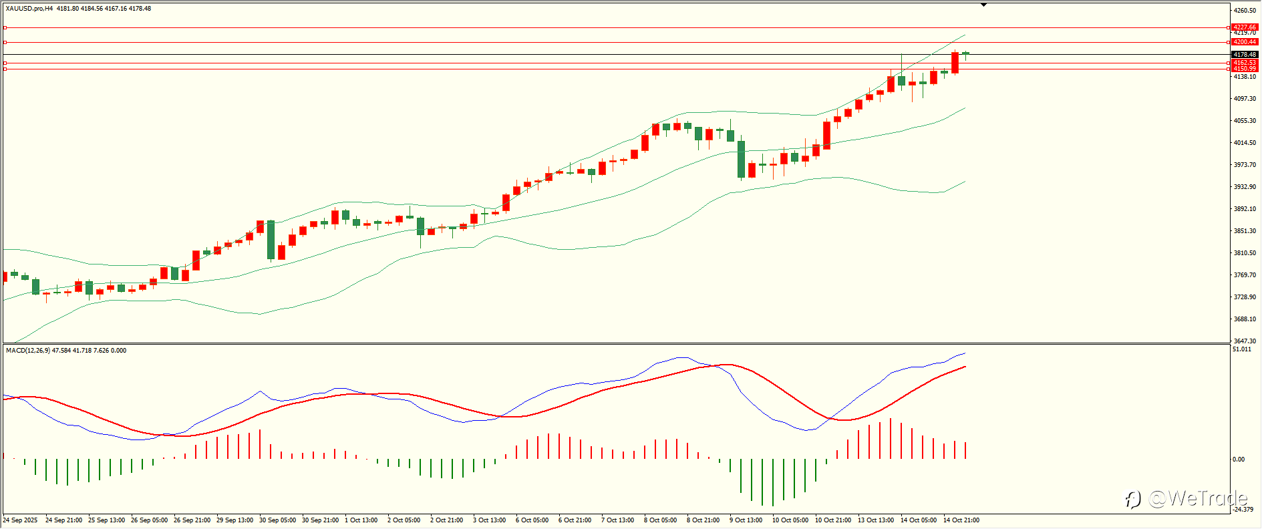Grab the 4162.53 line right-side handle
Screen dimensions: 1262x529
[1229, 63]
